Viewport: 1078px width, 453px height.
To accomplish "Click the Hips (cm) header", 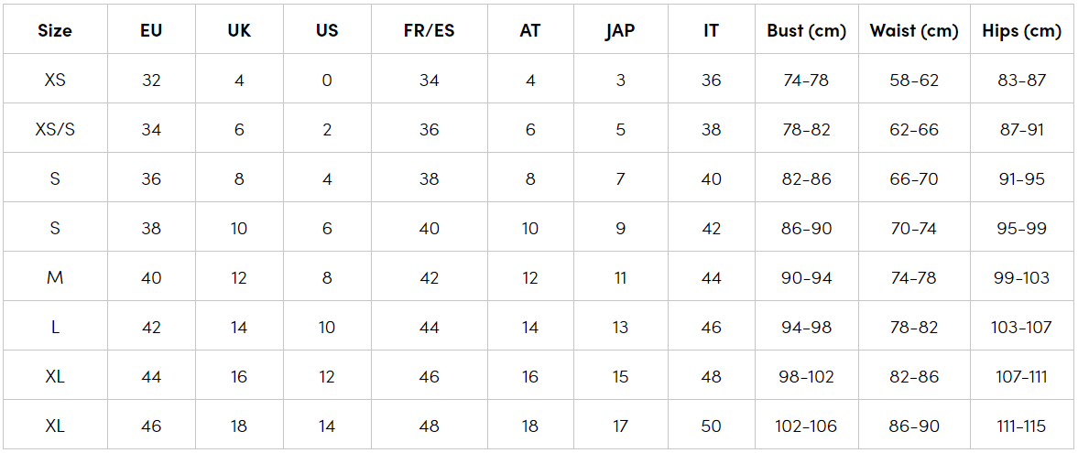I will [1021, 30].
